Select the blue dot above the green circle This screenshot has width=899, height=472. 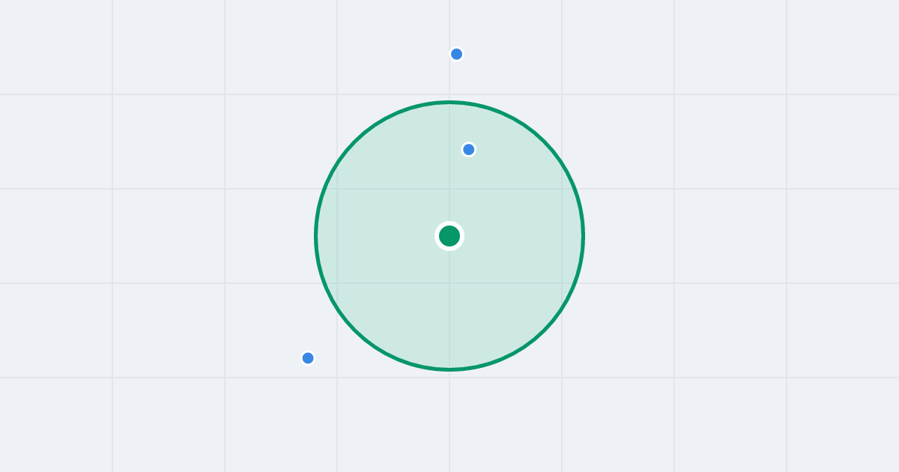pyautogui.click(x=456, y=54)
